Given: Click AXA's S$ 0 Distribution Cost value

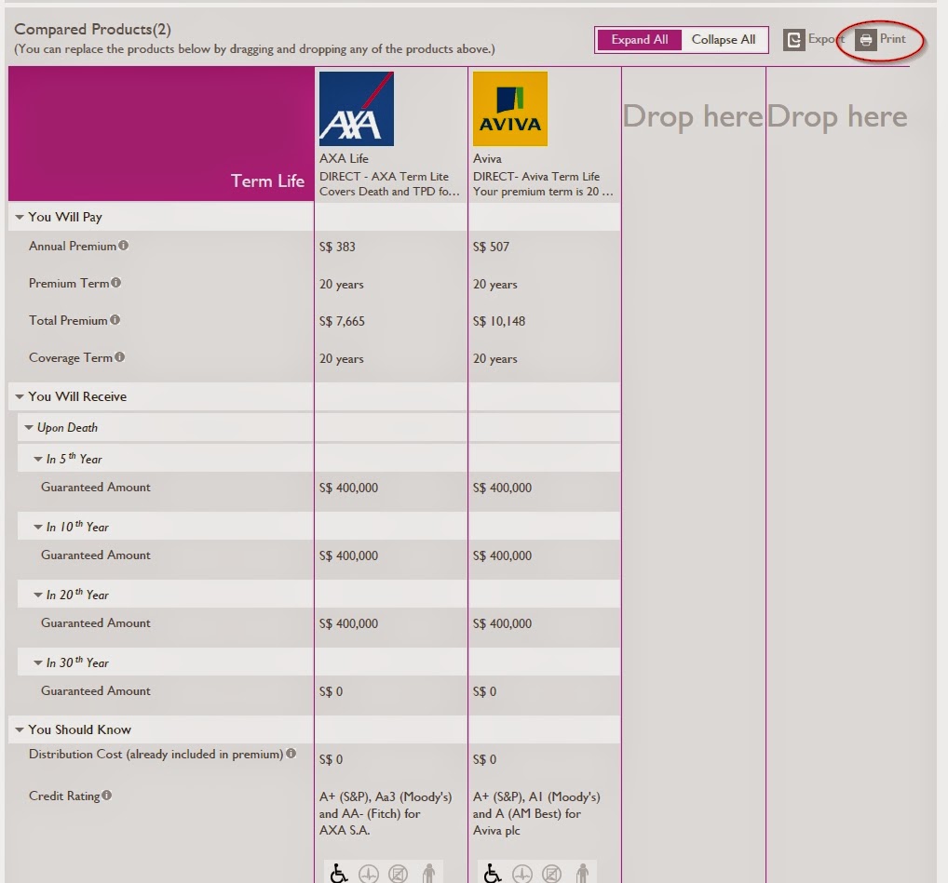Looking at the screenshot, I should (x=331, y=759).
